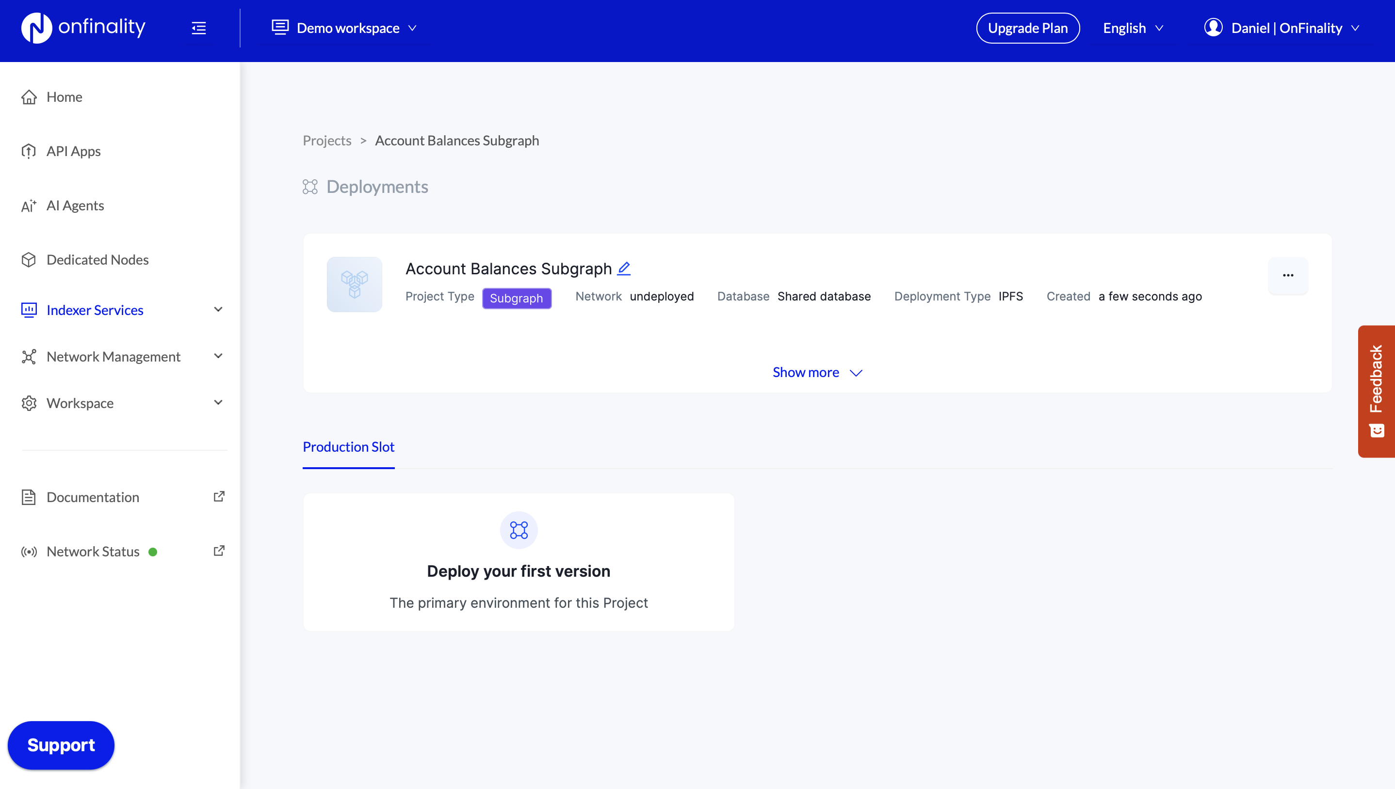Click the Projects breadcrumb link
1395x789 pixels.
coord(327,141)
